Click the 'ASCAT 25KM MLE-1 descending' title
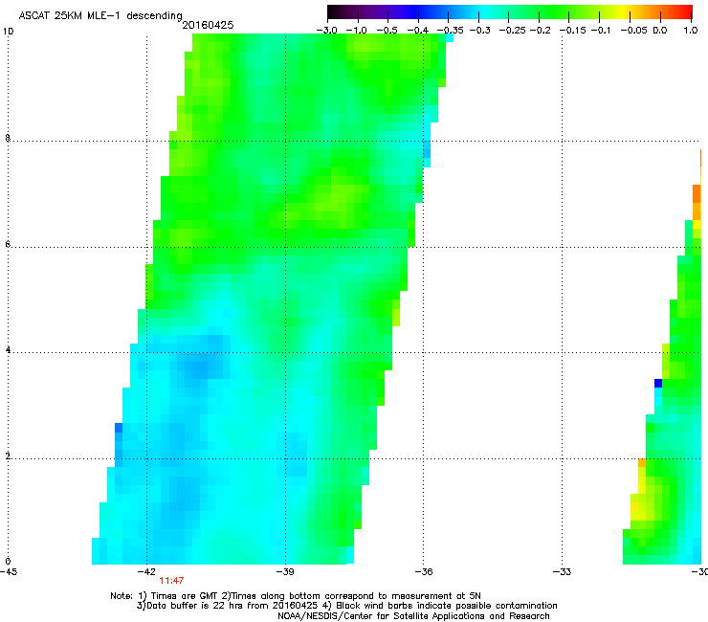 pyautogui.click(x=100, y=15)
